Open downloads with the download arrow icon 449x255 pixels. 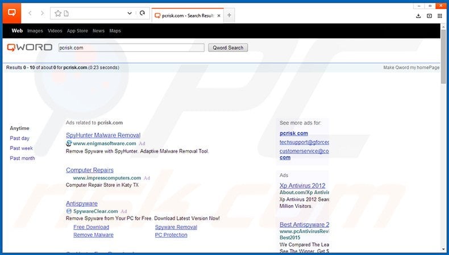pos(418,16)
